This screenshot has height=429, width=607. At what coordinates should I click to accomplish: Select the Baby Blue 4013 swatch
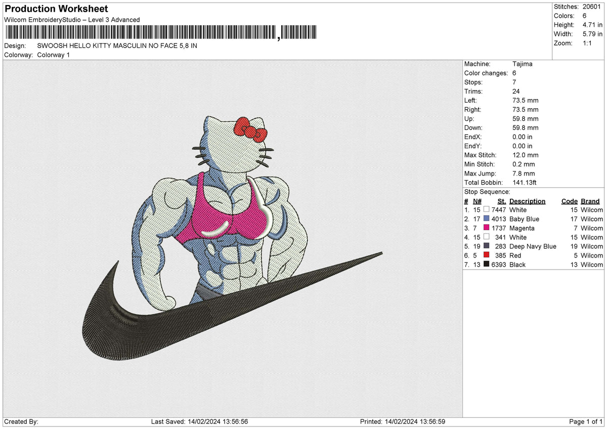pyautogui.click(x=487, y=219)
